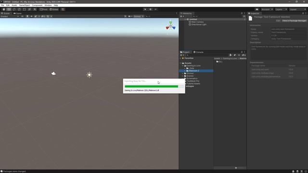Click the snap settings icon after Global
This screenshot has height=173, width=308.
[63, 10]
